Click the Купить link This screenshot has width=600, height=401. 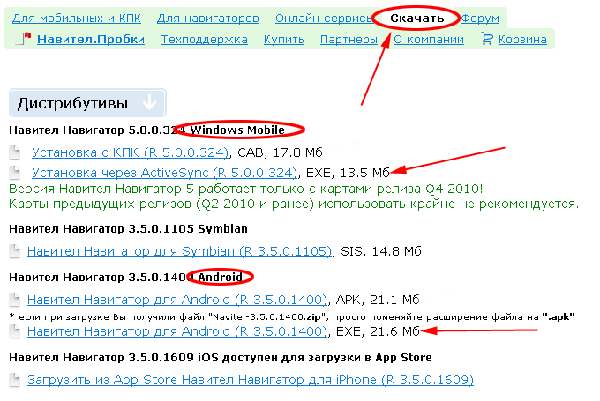(284, 39)
